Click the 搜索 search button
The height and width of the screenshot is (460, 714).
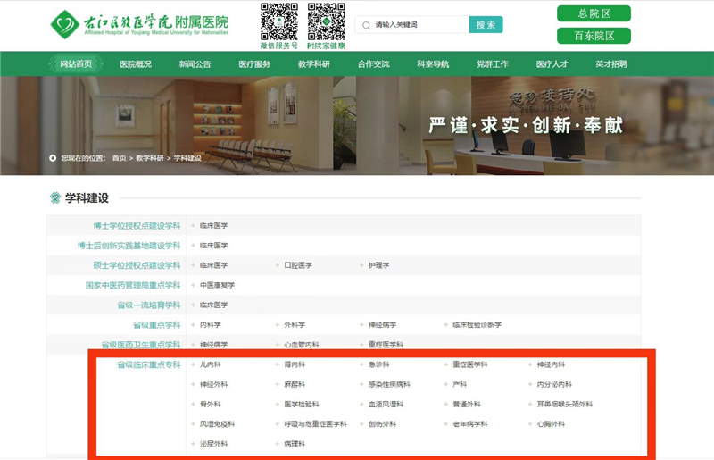(x=486, y=25)
